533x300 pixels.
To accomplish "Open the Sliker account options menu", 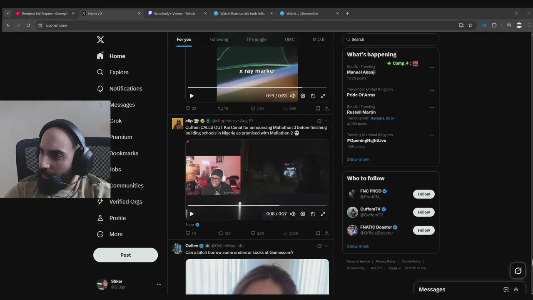I will (159, 284).
